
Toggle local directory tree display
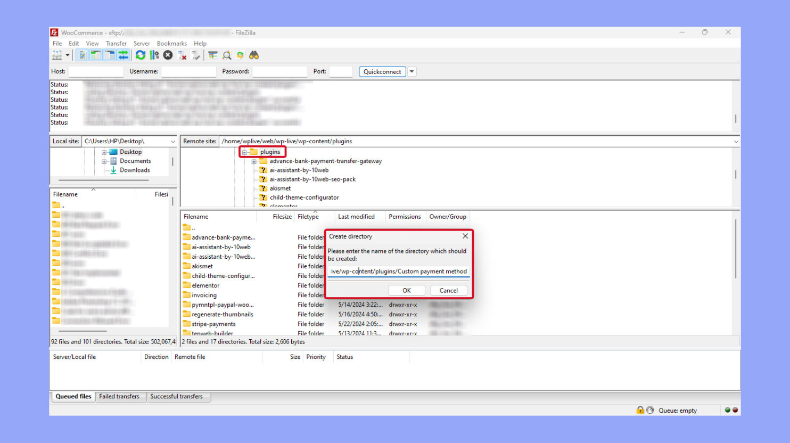(96, 55)
